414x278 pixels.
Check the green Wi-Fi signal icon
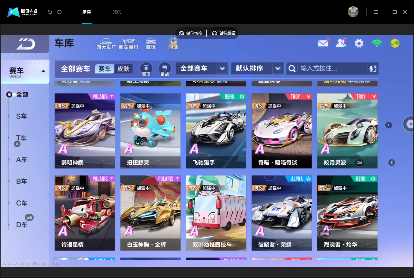point(377,43)
